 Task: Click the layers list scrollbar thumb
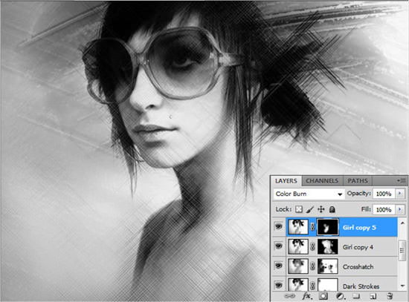tap(402, 250)
